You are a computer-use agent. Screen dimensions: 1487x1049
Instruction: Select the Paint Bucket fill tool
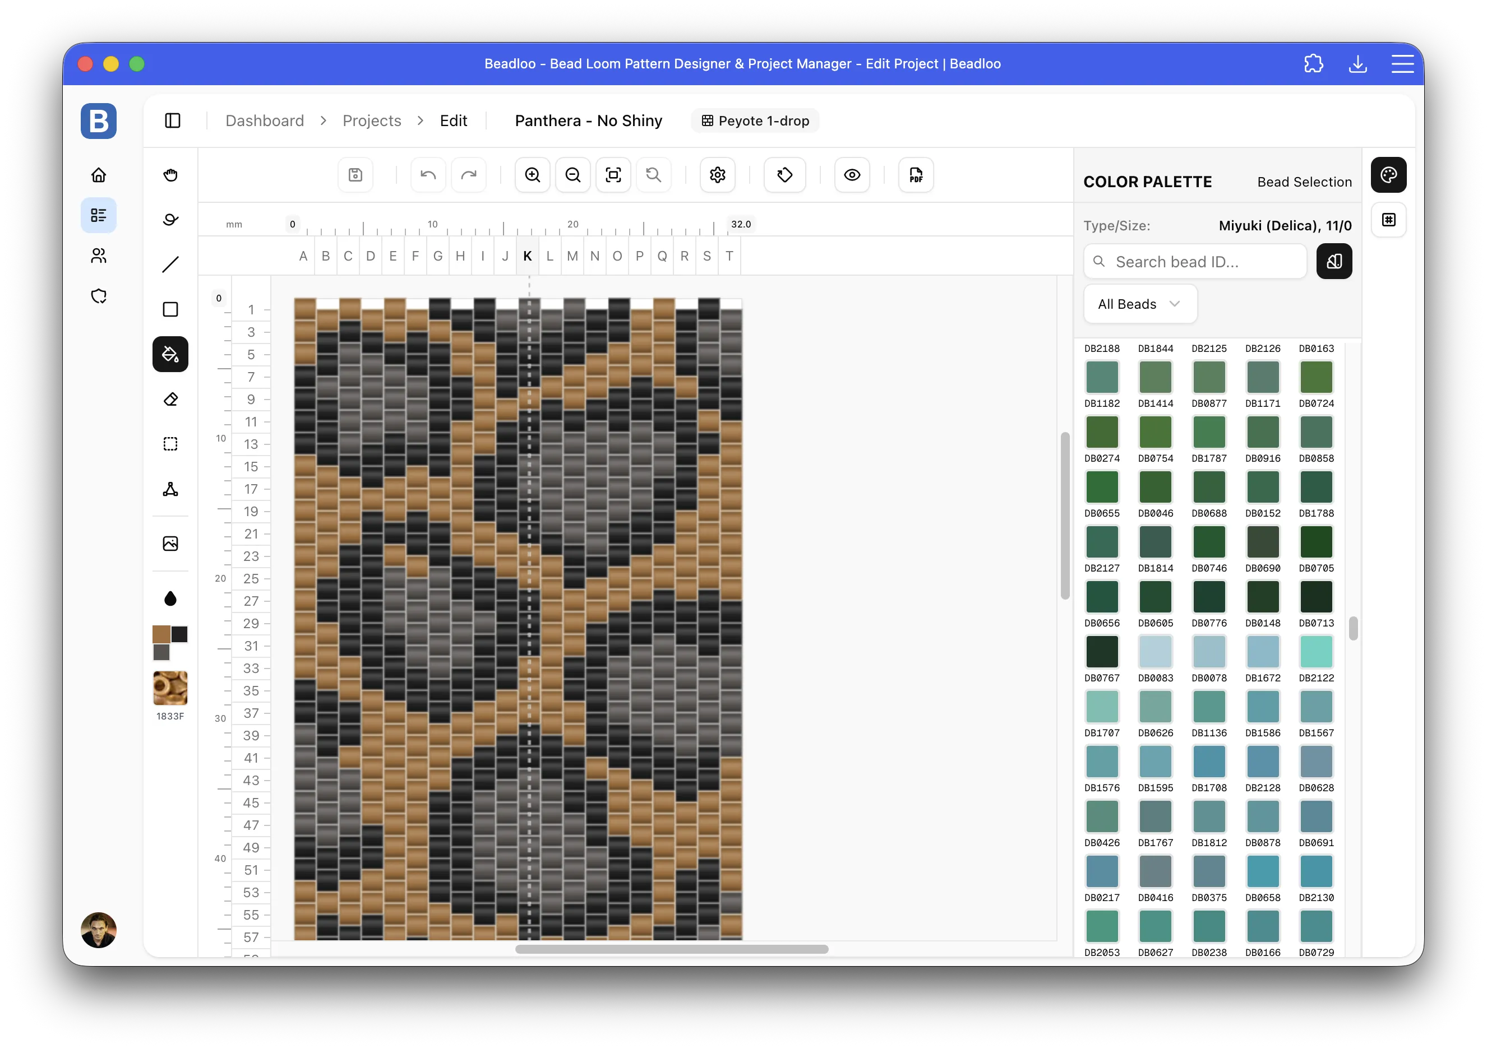coord(170,354)
